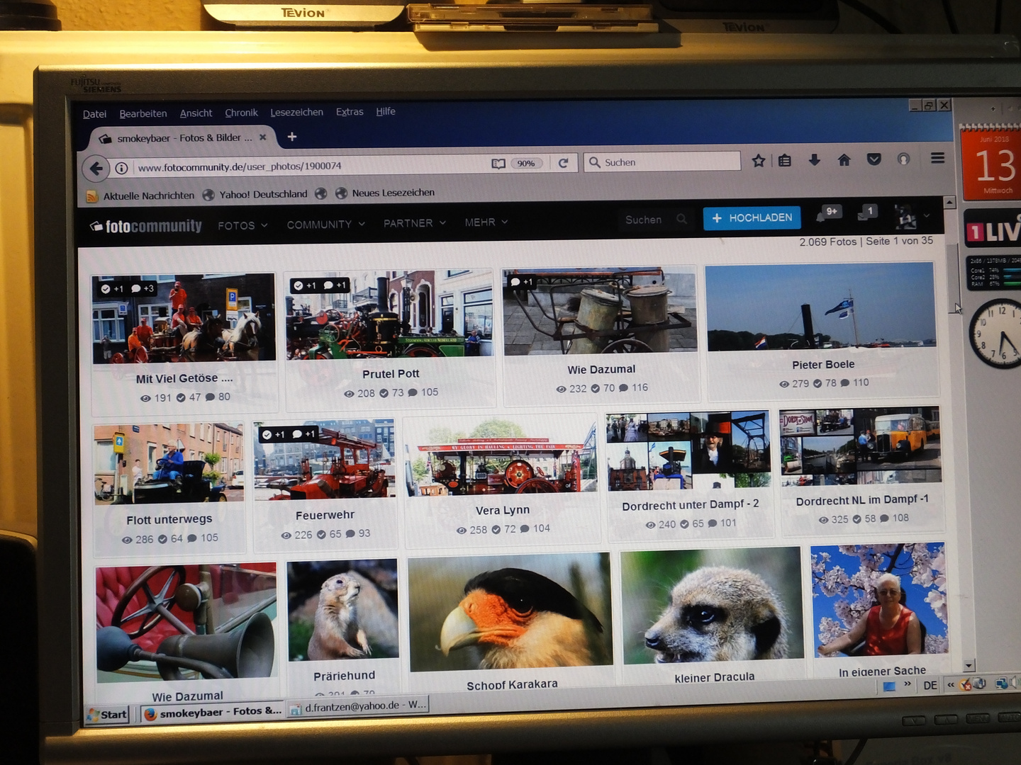Open the site information icon in address bar
This screenshot has width=1021, height=765.
click(x=122, y=168)
